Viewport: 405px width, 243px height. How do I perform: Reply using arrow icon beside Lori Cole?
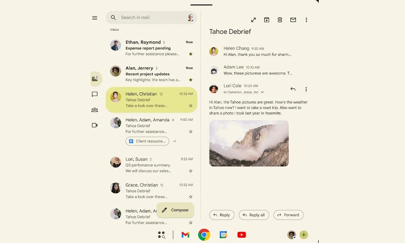pos(293,89)
